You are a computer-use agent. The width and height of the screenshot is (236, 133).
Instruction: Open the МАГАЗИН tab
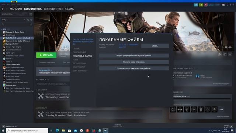pos(16,9)
